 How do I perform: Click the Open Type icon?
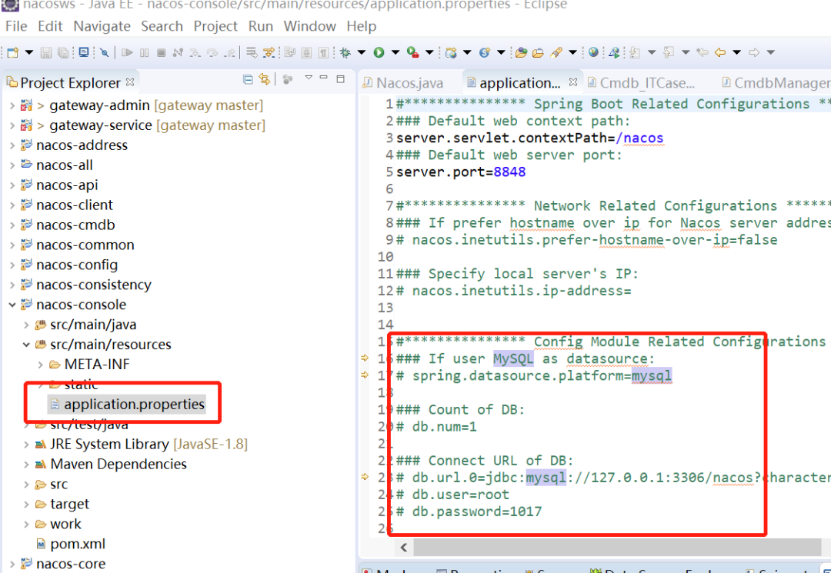point(522,52)
